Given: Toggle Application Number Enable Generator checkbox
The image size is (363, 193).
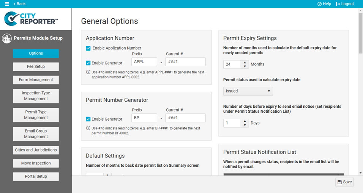Looking at the screenshot, I should pyautogui.click(x=88, y=63).
